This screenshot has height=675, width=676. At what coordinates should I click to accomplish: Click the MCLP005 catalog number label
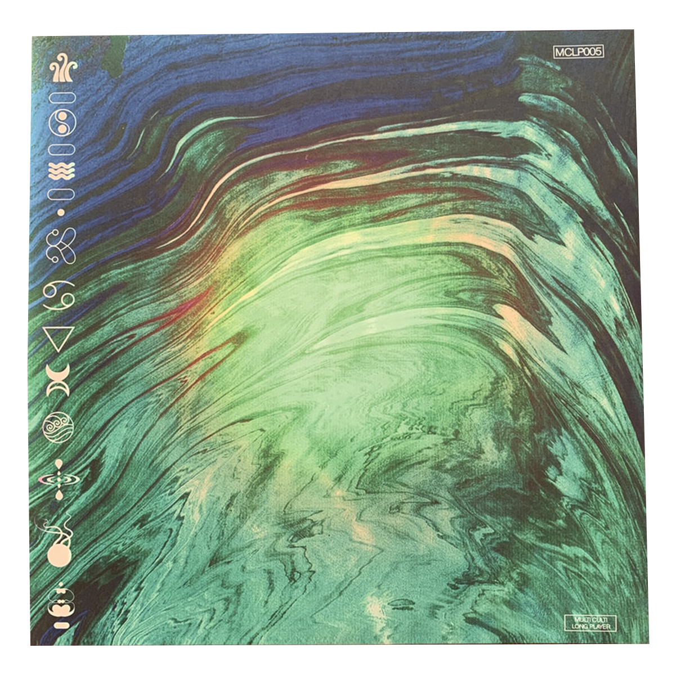577,52
